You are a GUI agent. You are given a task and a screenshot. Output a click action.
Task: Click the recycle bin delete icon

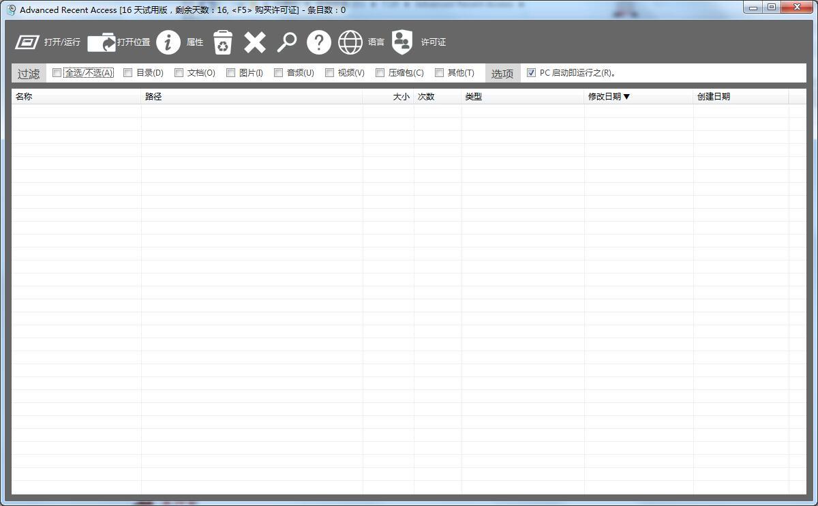point(223,42)
